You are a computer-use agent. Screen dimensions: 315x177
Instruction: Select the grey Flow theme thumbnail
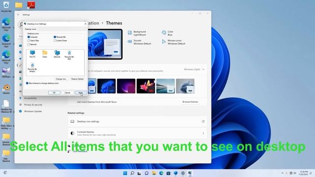tap(185, 86)
